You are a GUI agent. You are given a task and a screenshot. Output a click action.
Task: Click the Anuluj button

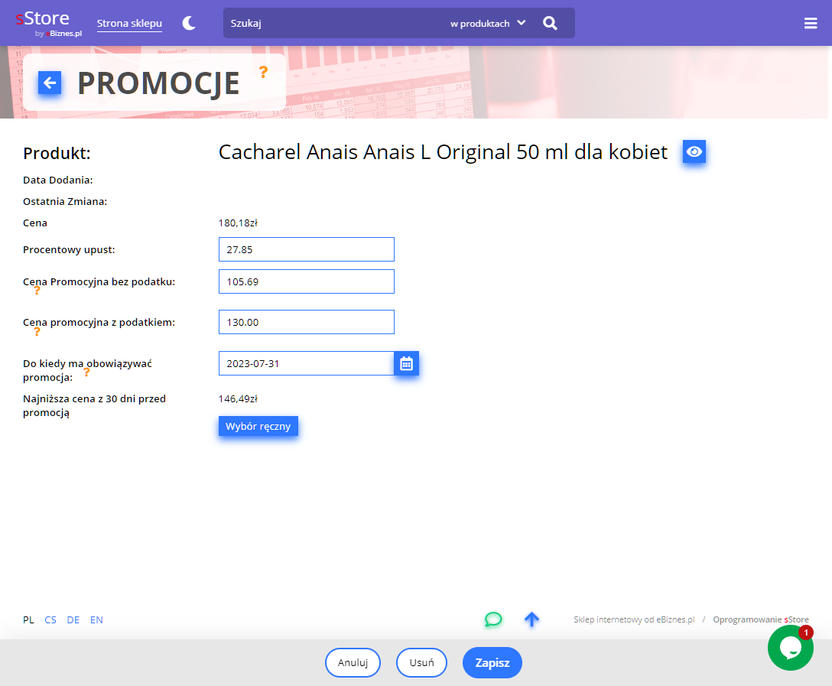pyautogui.click(x=353, y=662)
